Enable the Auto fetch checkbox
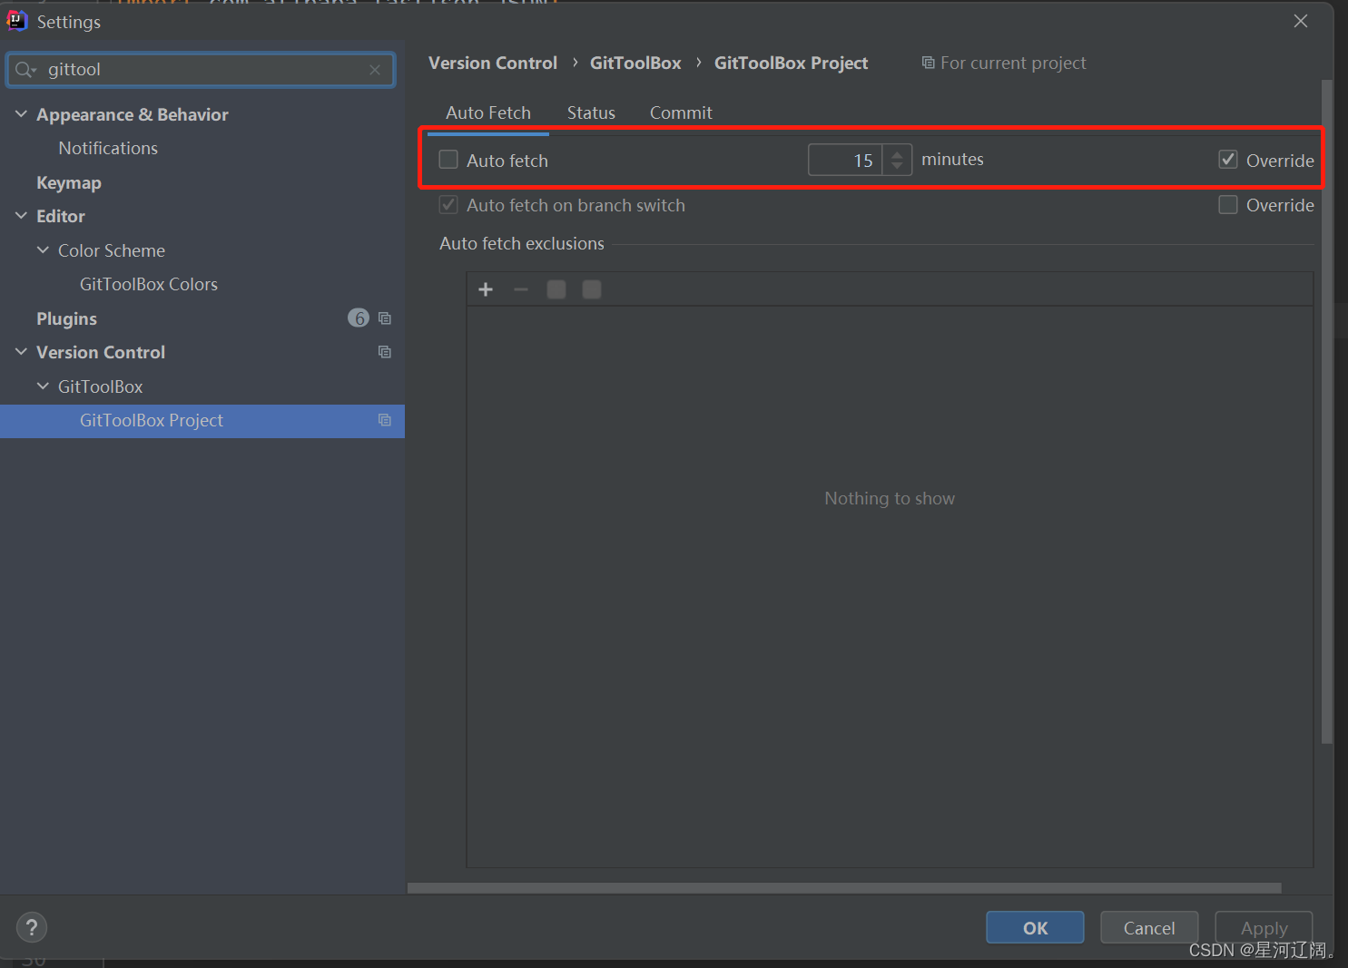 click(x=448, y=160)
